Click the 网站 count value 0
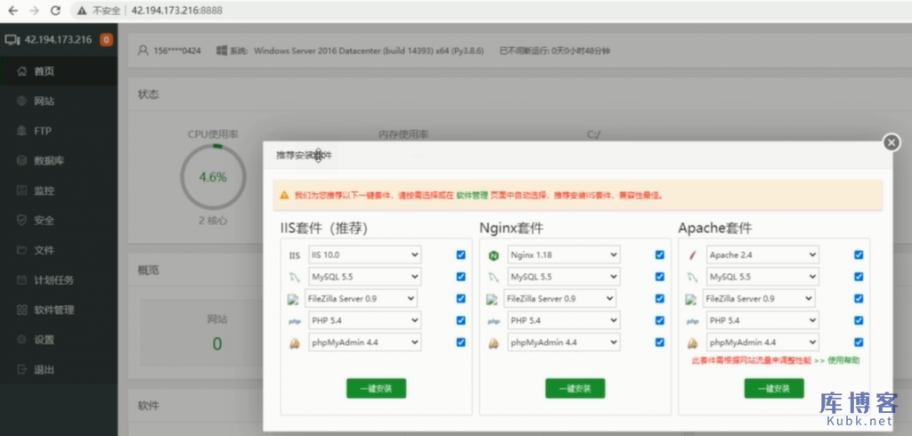This screenshot has width=912, height=436. (217, 344)
